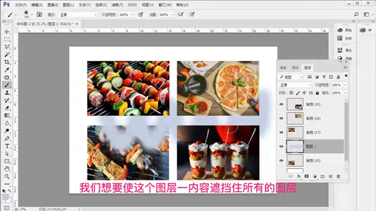Open the 图层(L) menu
The width and height of the screenshot is (376, 211).
(68, 5)
